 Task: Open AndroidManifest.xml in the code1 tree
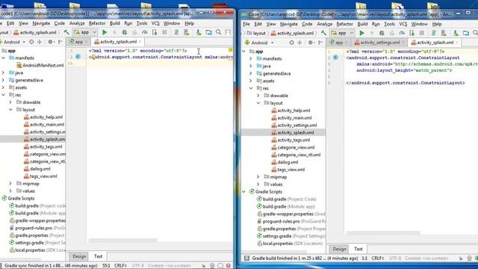pyautogui.click(x=40, y=65)
